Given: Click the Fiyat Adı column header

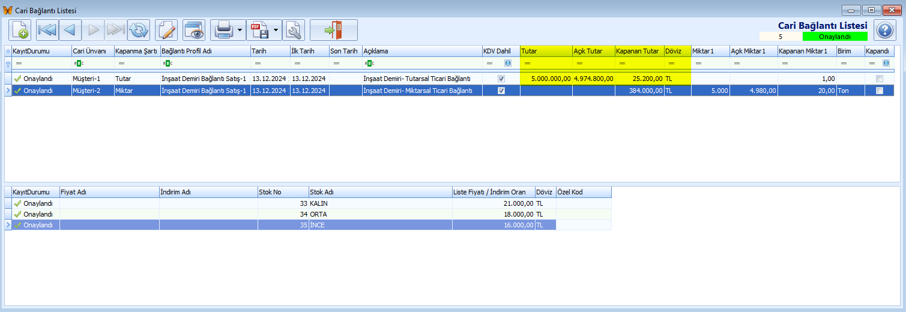Looking at the screenshot, I should pyautogui.click(x=109, y=192).
